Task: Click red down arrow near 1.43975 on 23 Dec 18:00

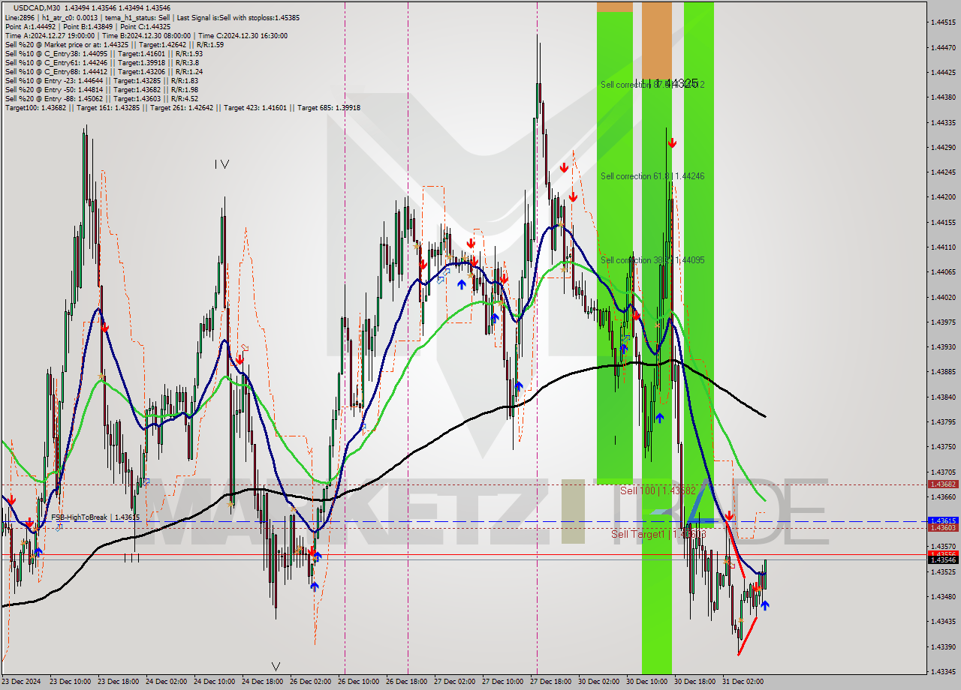Action: click(105, 328)
